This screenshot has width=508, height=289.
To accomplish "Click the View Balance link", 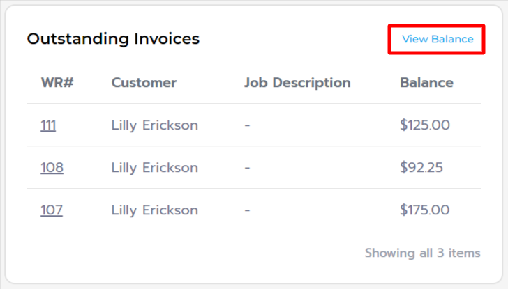I will [438, 39].
